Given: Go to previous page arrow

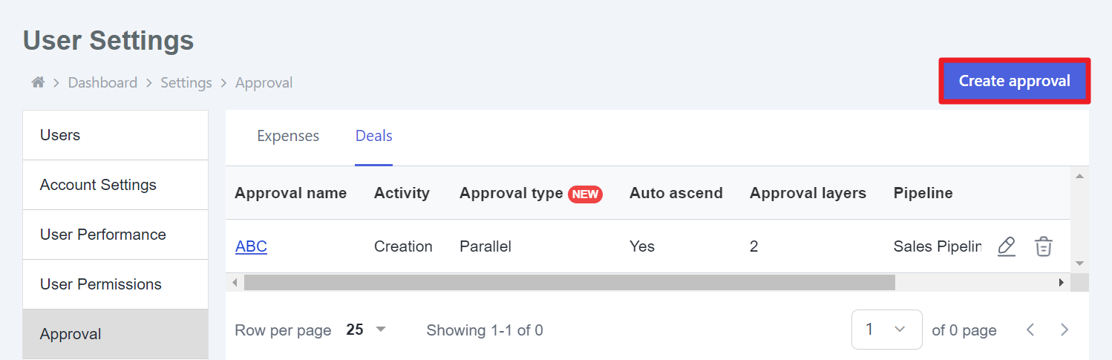Looking at the screenshot, I should 1030,330.
